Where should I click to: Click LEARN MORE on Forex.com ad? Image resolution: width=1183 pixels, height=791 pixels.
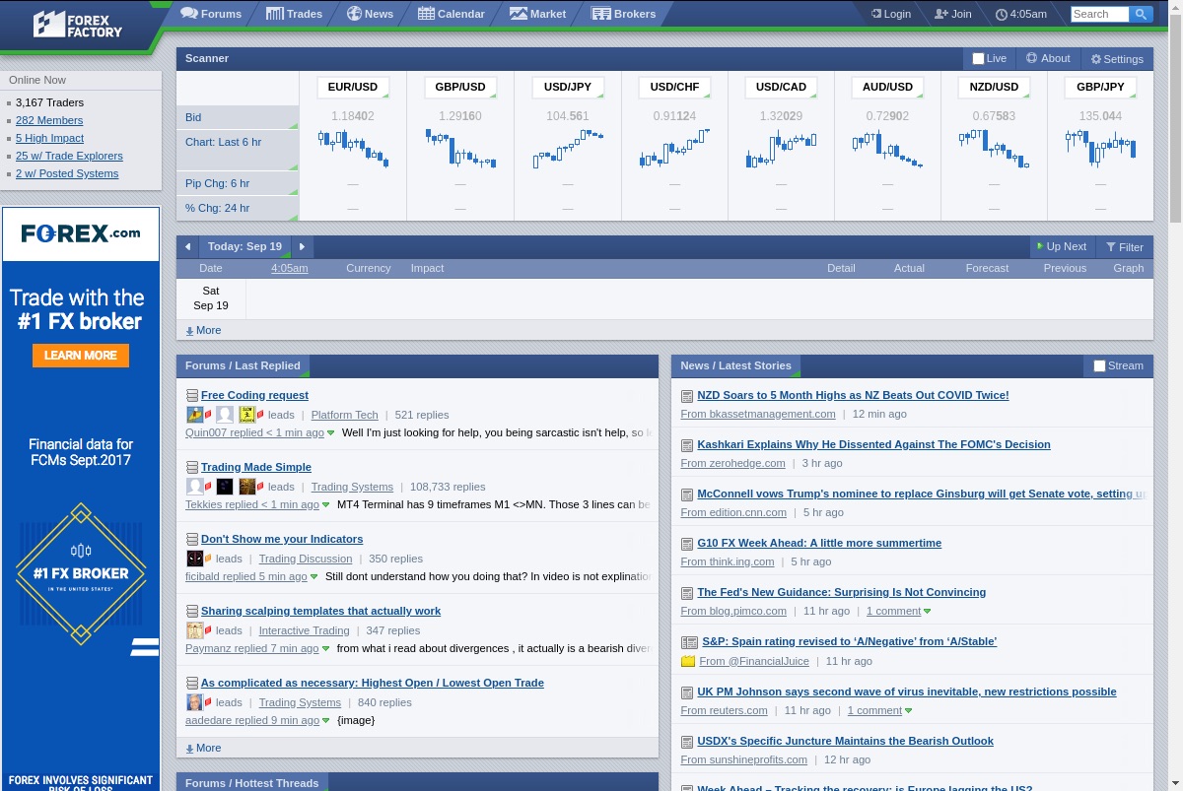[81, 356]
